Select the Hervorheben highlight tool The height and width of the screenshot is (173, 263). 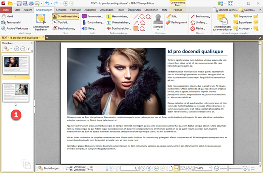pyautogui.click(x=117, y=17)
